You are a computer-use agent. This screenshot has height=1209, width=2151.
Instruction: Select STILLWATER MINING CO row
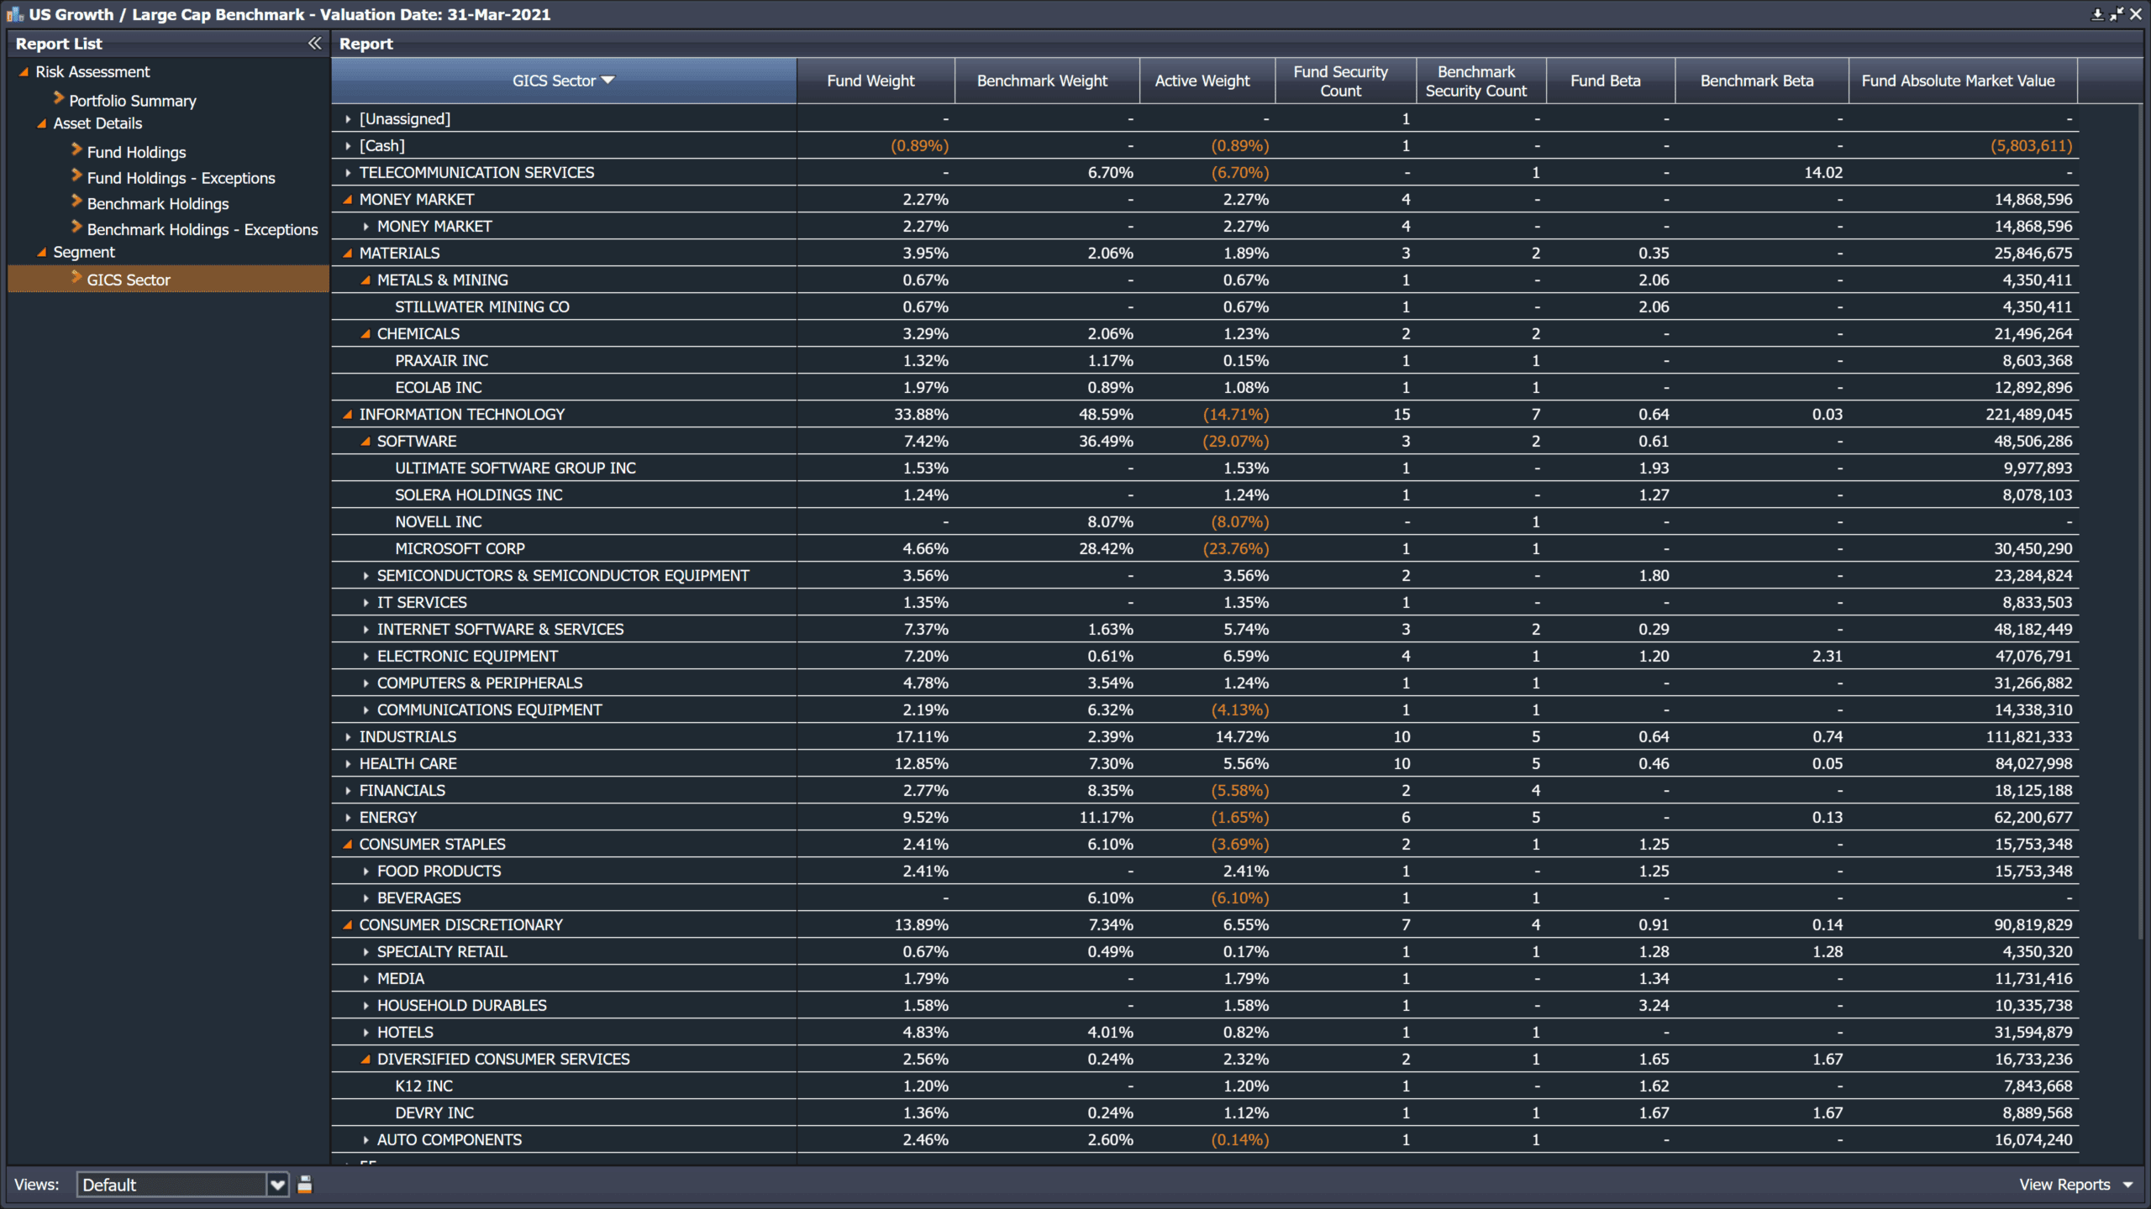pyautogui.click(x=1205, y=306)
